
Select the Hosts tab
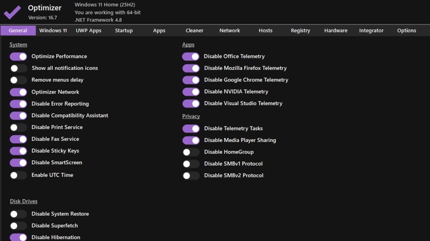coord(266,30)
